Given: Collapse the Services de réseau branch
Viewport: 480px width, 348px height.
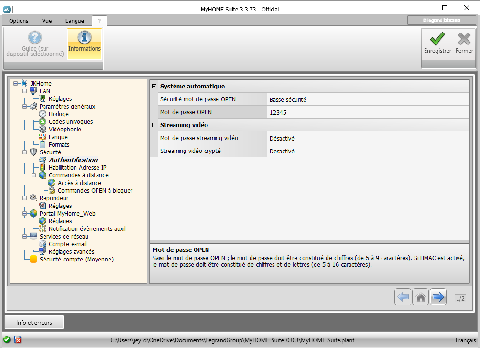Looking at the screenshot, I should (24, 236).
